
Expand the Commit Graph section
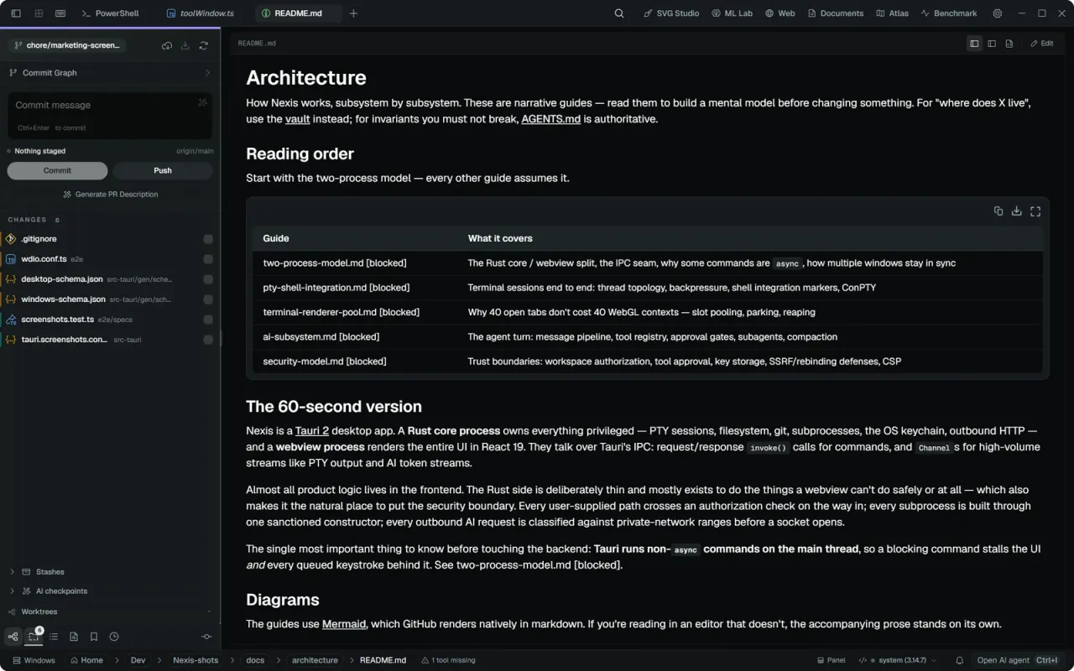110,73
